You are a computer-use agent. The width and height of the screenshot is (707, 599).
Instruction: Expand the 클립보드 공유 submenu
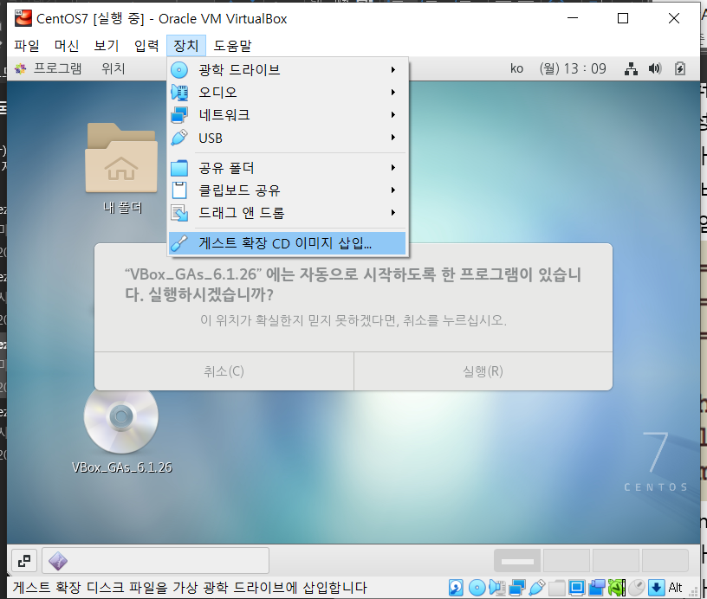pos(288,190)
